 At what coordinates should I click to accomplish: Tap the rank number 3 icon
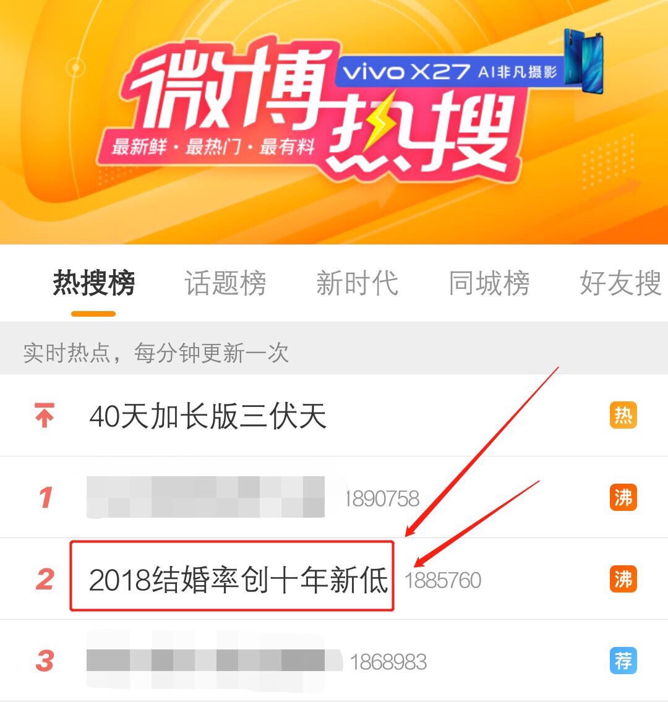tap(45, 661)
